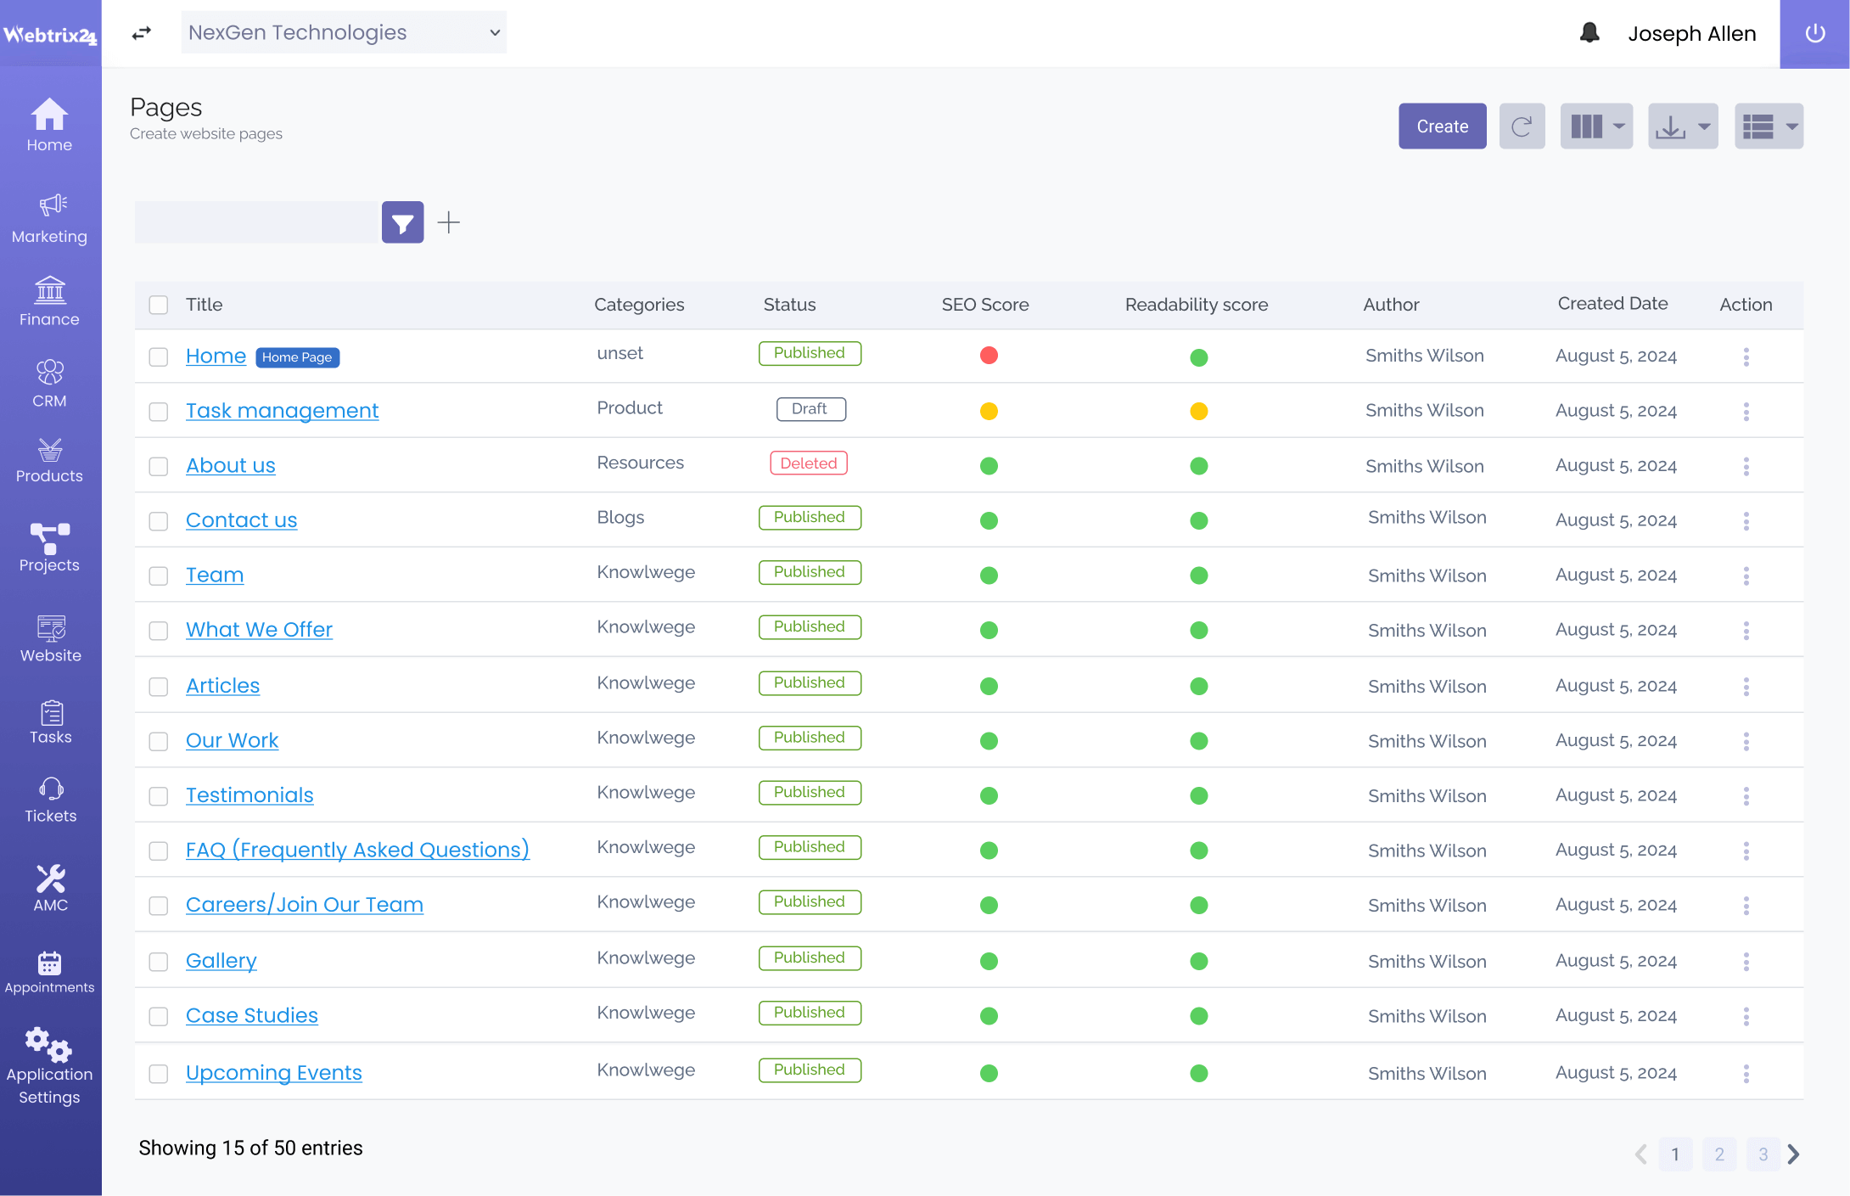This screenshot has height=1196, width=1850.
Task: Select the Website module
Action: coord(50,638)
